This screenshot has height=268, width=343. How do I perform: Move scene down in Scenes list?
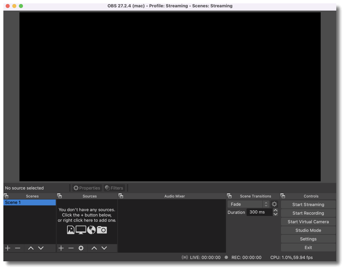point(41,248)
